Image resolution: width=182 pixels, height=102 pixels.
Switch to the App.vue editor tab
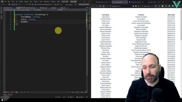coord(63,8)
